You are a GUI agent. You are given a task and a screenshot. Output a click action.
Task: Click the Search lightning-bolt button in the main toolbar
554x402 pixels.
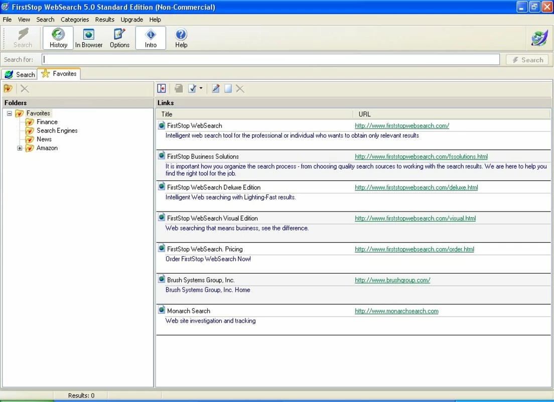(x=23, y=38)
